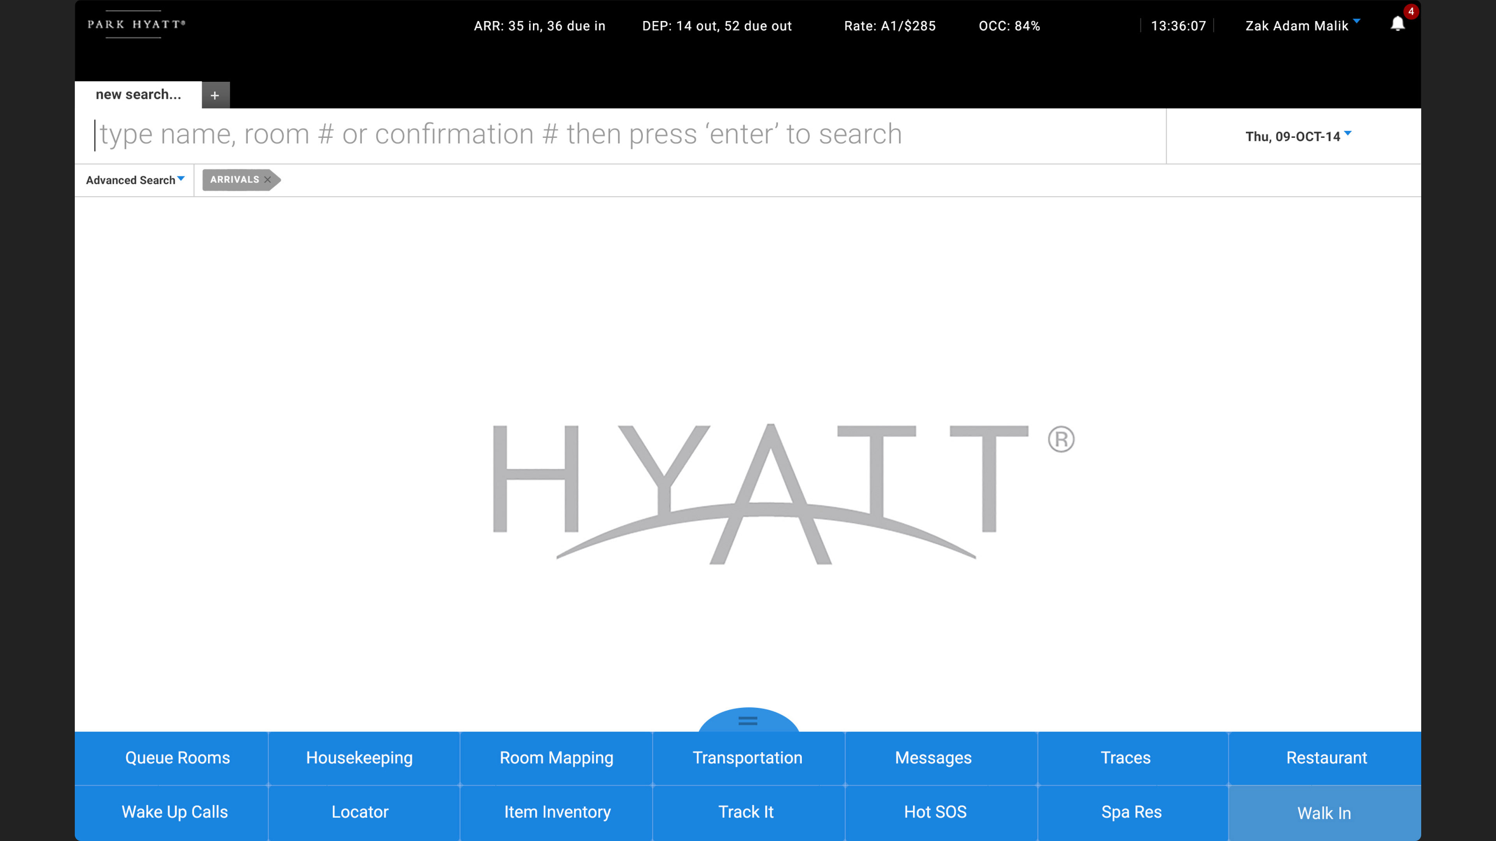Open Traces

point(1133,758)
